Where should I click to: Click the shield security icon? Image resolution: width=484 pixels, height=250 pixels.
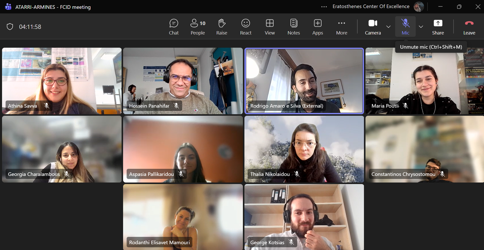click(x=10, y=27)
